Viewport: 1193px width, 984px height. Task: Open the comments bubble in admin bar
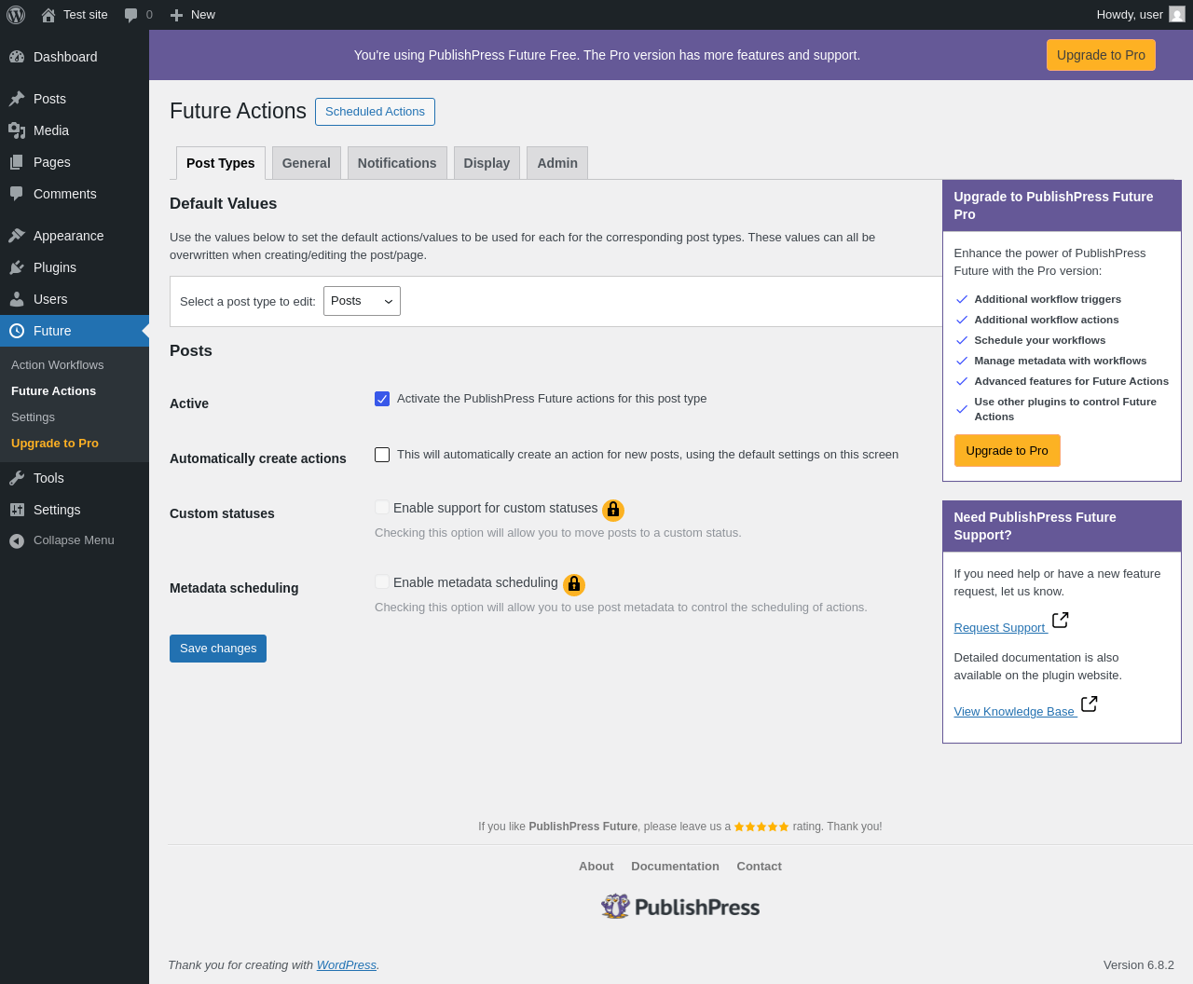(x=131, y=15)
